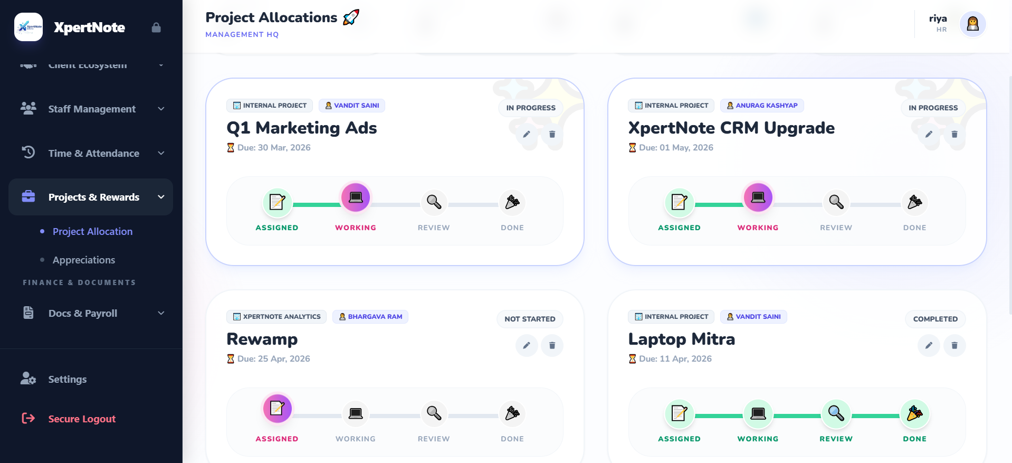Image resolution: width=1012 pixels, height=463 pixels.
Task: Edit the XpertNote CRM Upgrade project
Action: coord(929,134)
